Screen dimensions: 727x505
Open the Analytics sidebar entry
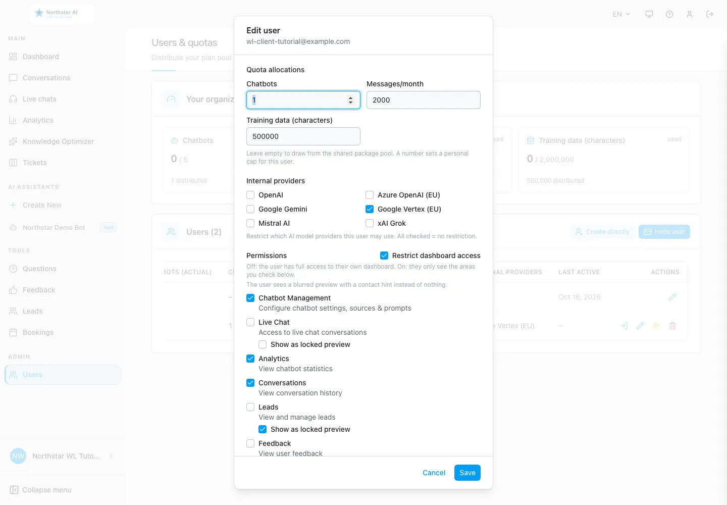click(63, 120)
